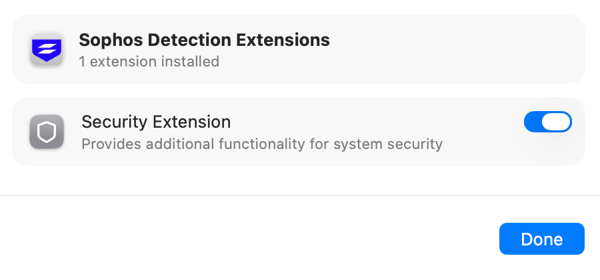This screenshot has width=600, height=280.
Task: Click the blank area below the Done button
Action: coord(541,268)
